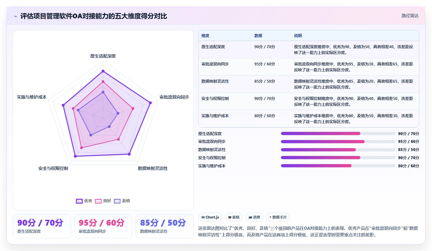
Task: Open the 90分 / 70分 原生适配深度 card
Action: tap(42, 226)
